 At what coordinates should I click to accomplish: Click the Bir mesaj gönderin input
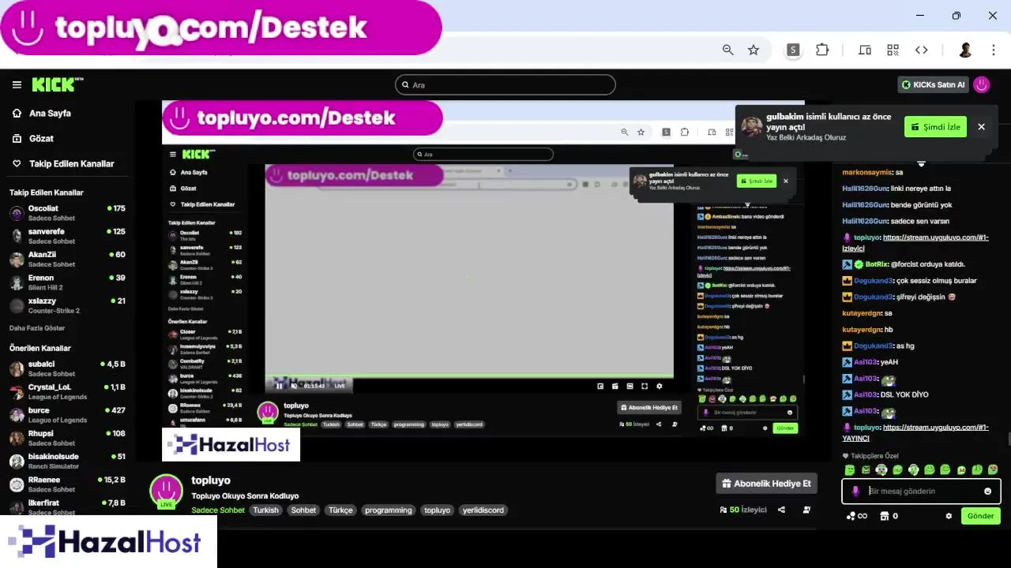pyautogui.click(x=921, y=491)
